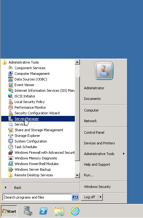Launch Windows Server Backup icon
Image resolution: width=143 pixels, height=218 pixels.
[11, 169]
